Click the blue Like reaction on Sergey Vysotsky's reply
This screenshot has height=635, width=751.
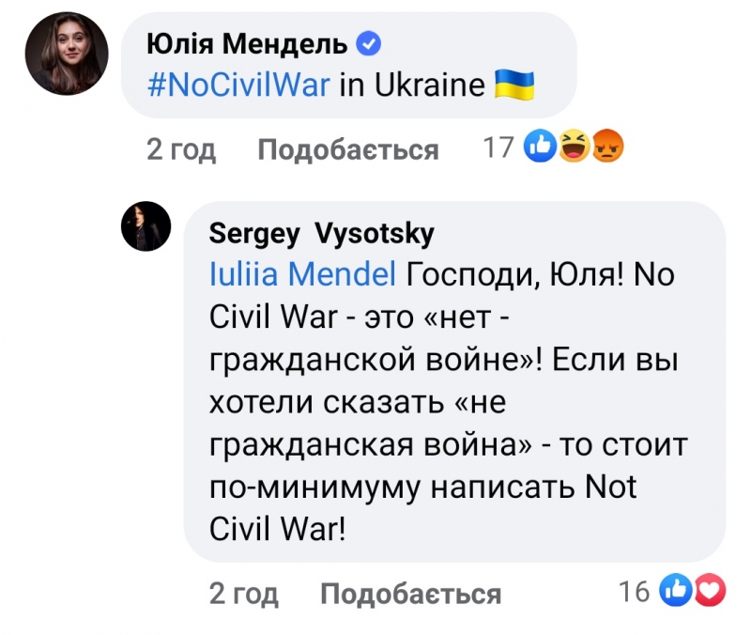pyautogui.click(x=674, y=591)
